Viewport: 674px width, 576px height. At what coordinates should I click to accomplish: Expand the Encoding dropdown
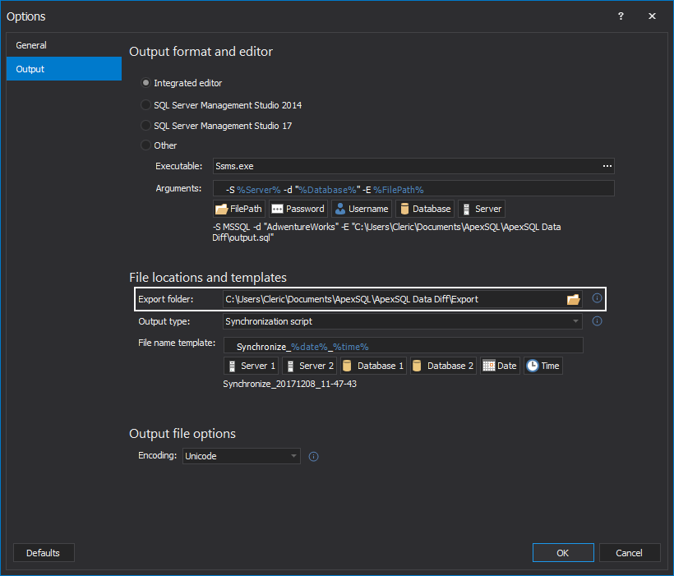(x=240, y=456)
